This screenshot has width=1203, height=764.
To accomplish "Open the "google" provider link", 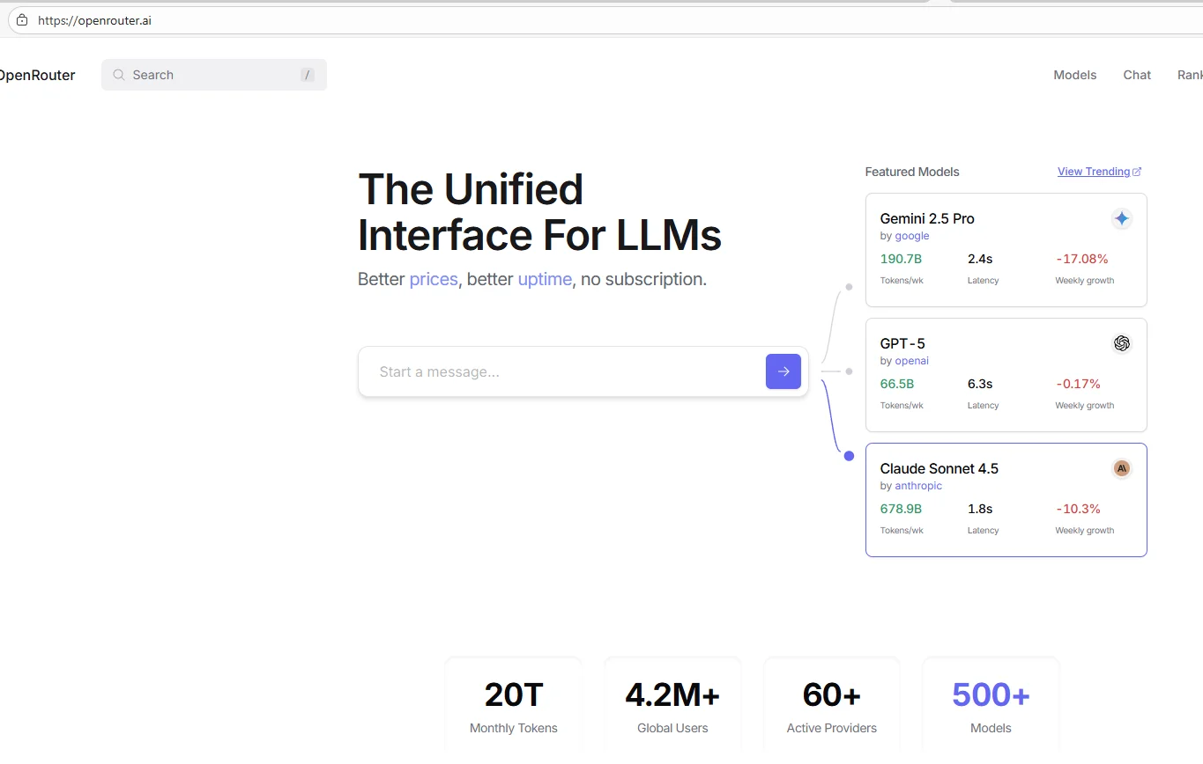I will click(912, 236).
